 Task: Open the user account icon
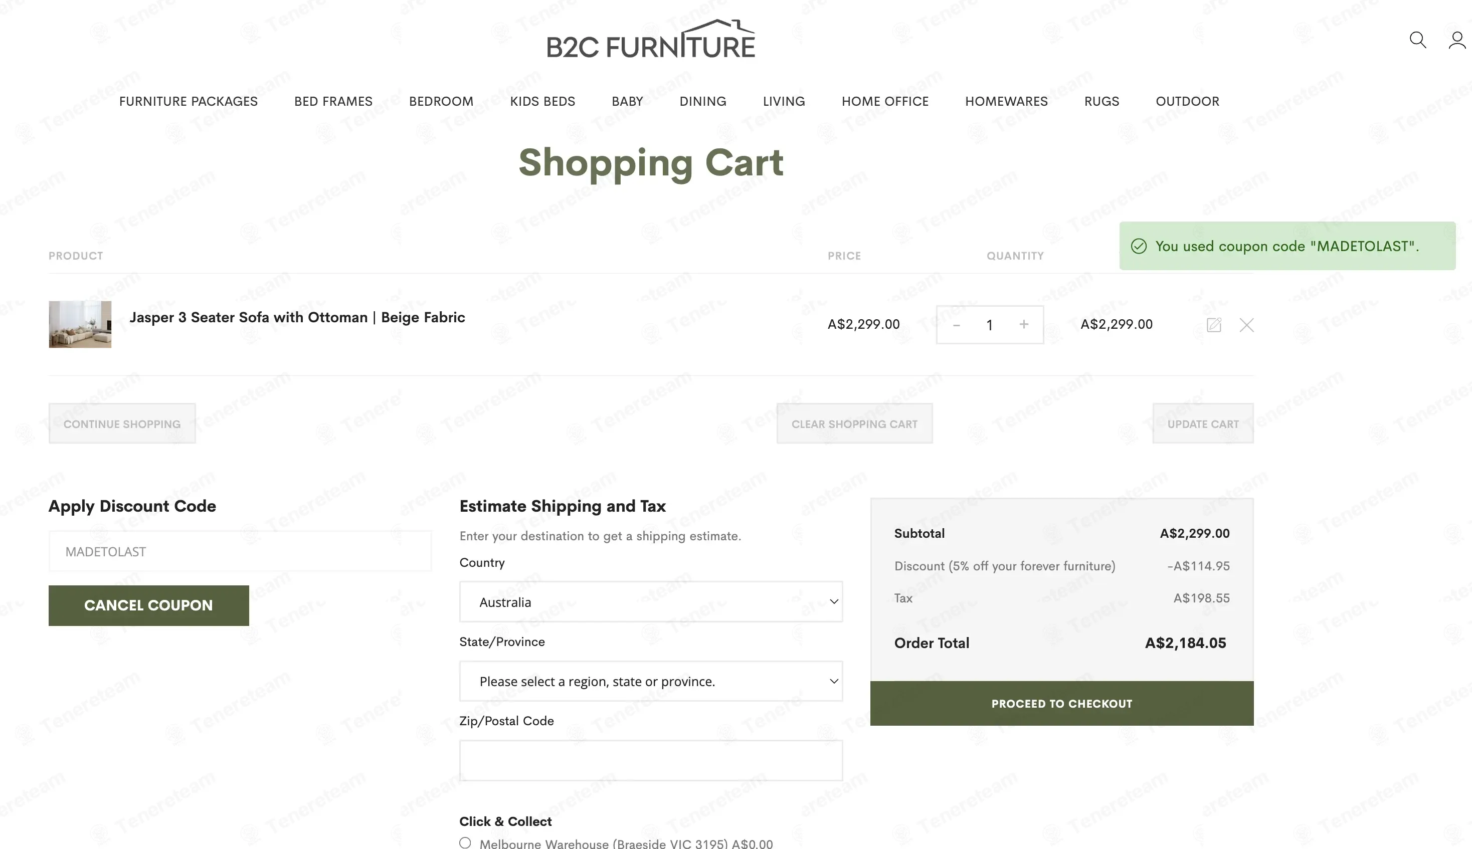[1457, 40]
